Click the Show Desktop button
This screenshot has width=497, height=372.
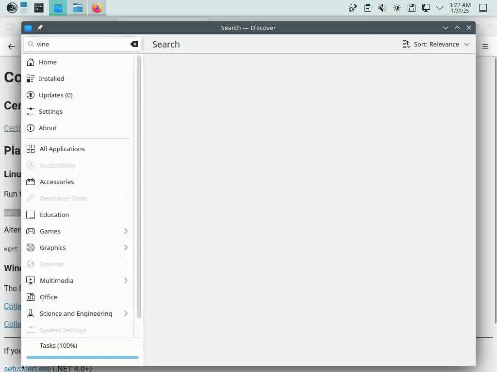click(483, 8)
